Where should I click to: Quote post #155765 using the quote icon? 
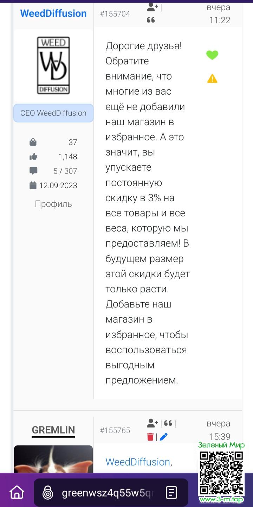pyautogui.click(x=168, y=423)
